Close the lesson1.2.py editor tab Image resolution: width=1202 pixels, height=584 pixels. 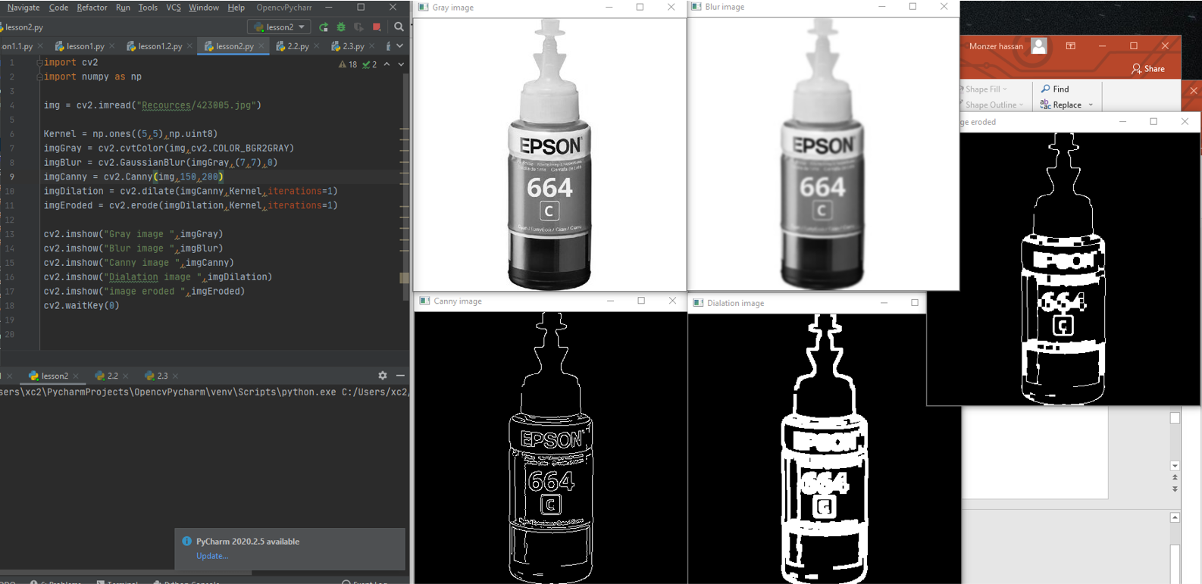[x=189, y=46]
